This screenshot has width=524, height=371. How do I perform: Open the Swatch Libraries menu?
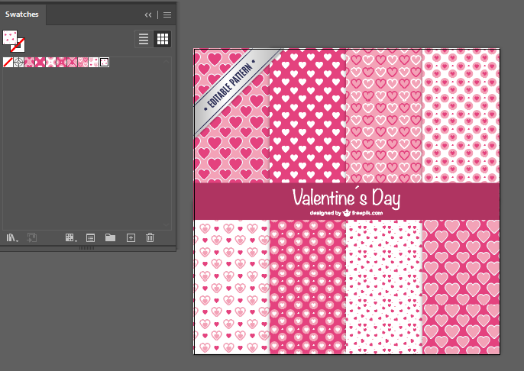point(12,237)
